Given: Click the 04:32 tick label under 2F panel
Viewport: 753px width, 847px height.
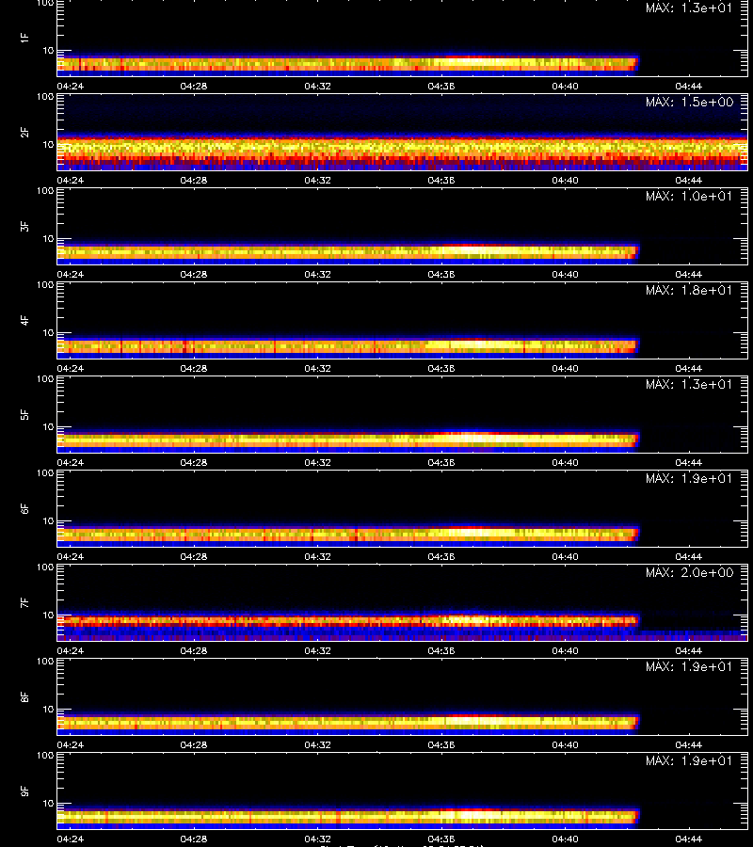Looking at the screenshot, I should [317, 180].
